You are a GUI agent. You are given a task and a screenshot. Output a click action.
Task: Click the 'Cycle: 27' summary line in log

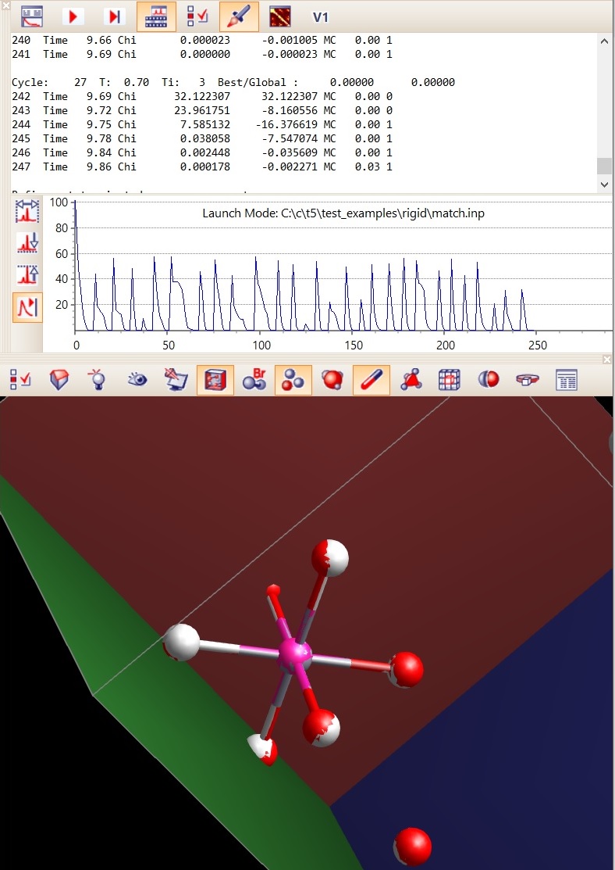(233, 82)
